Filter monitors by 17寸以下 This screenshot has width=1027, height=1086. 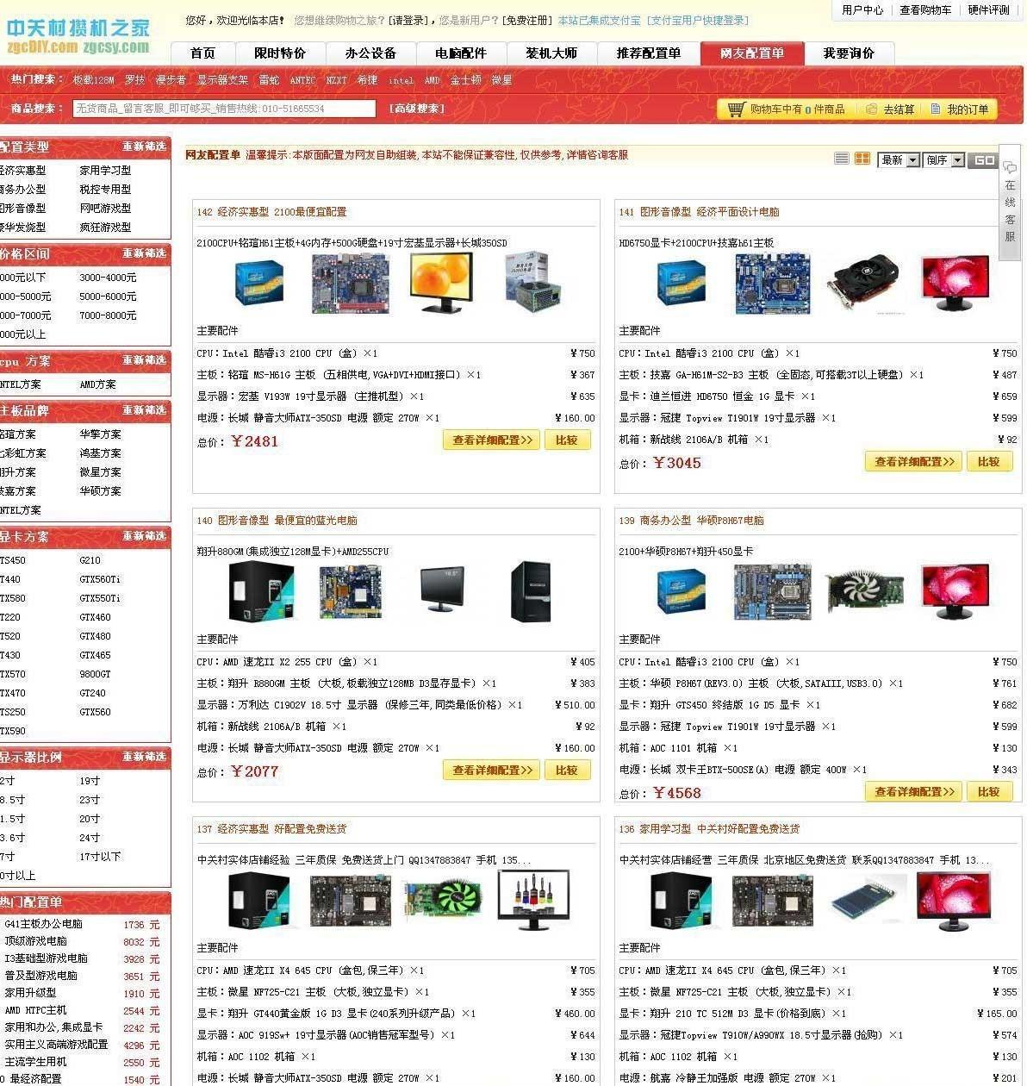[100, 857]
